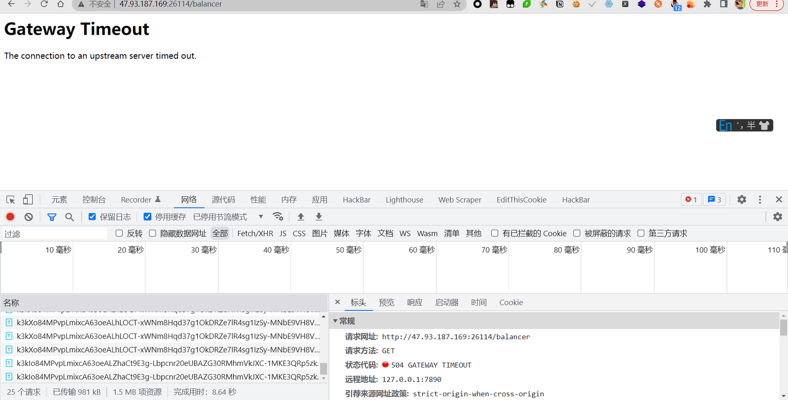Switch to the 控制台 panel
The height and width of the screenshot is (400, 788).
click(93, 199)
